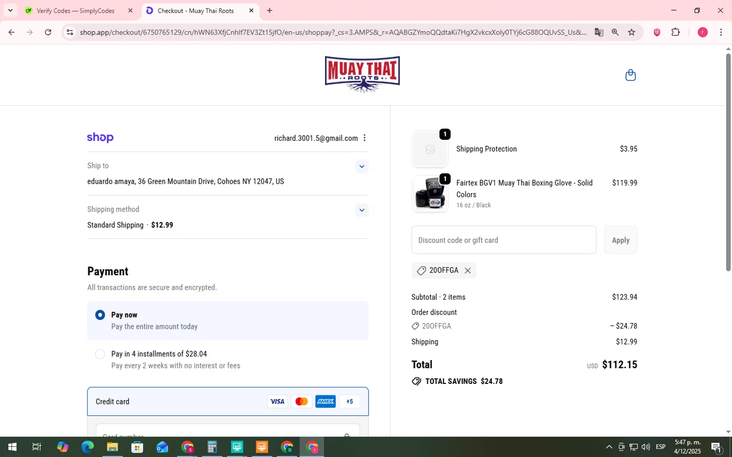Open the taskbar clock and date
The image size is (732, 457).
(x=687, y=447)
